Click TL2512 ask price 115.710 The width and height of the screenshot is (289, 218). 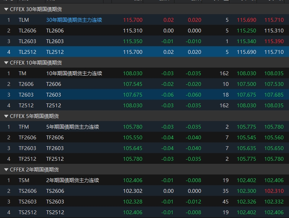pyautogui.click(x=274, y=52)
